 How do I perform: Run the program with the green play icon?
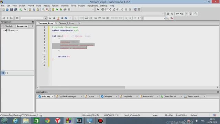(57, 10)
